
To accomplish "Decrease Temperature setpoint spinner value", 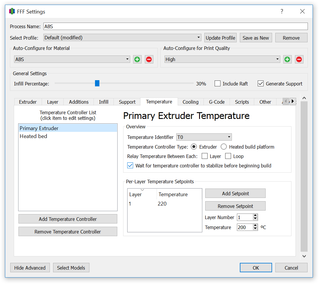I will (x=255, y=229).
